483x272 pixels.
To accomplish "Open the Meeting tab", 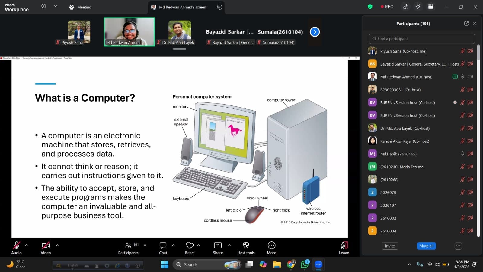I will click(x=80, y=7).
